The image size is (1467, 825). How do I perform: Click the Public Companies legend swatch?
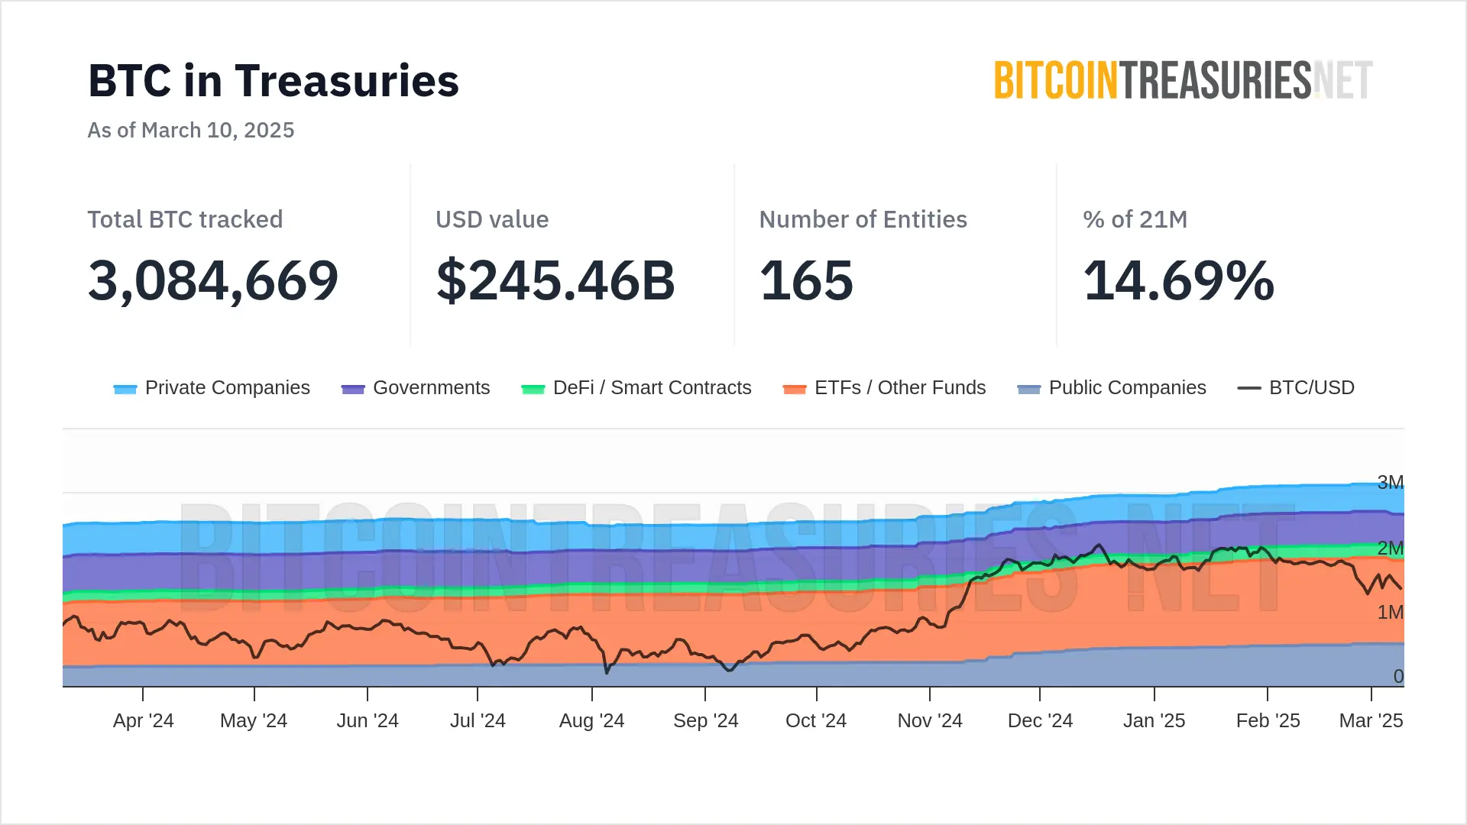click(x=1029, y=389)
